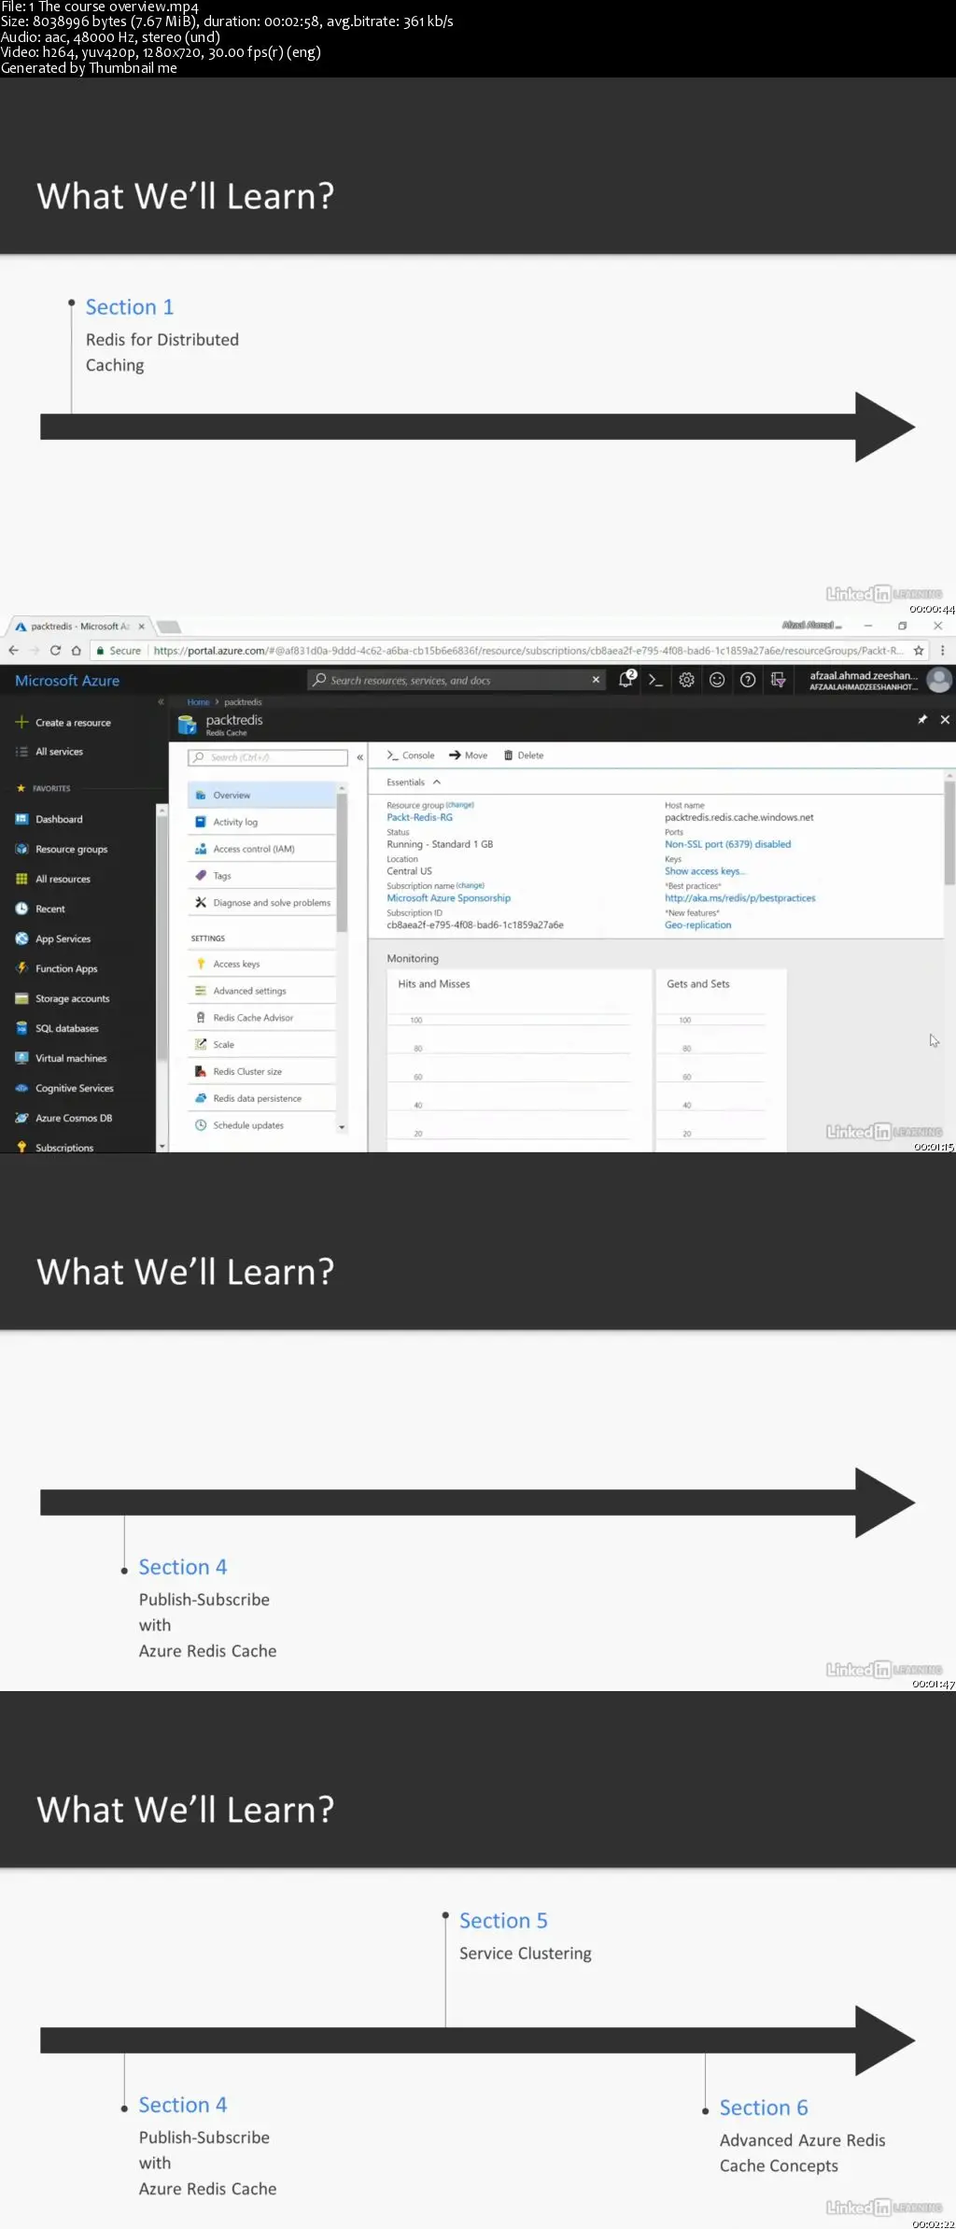
Task: Open Tags in resource menu
Action: tap(261, 876)
